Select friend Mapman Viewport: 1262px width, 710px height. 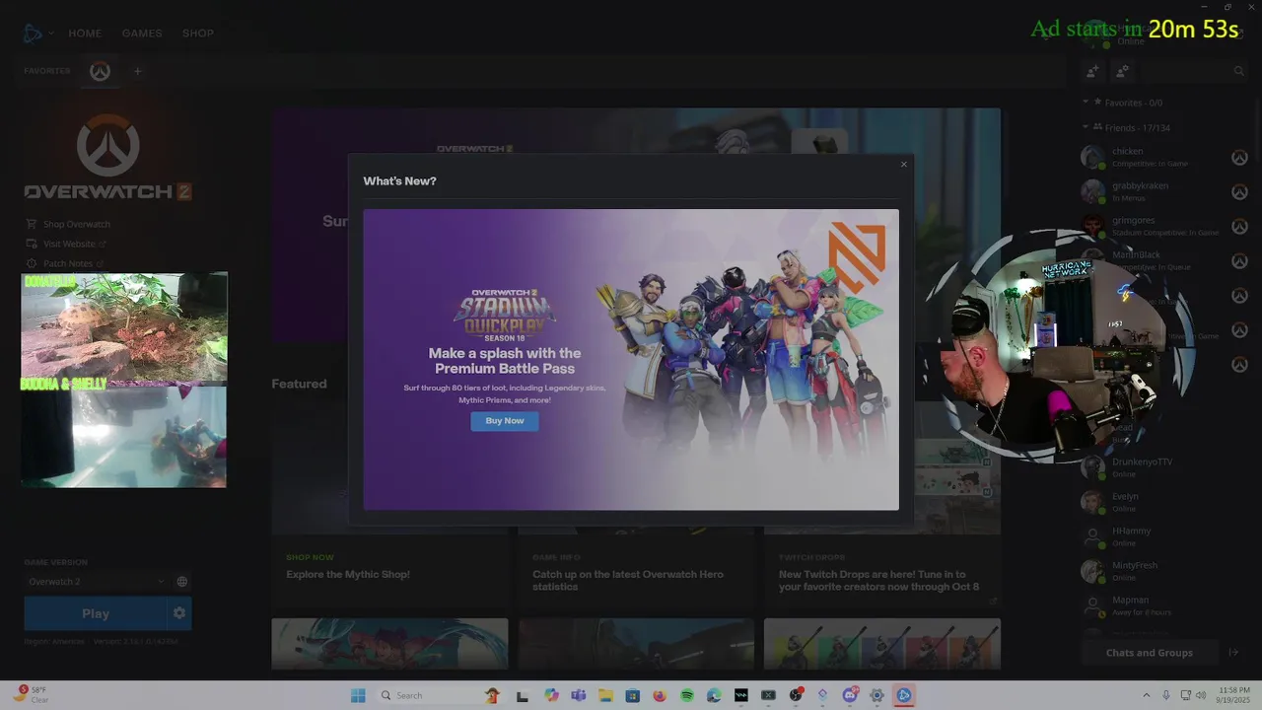[x=1164, y=605]
